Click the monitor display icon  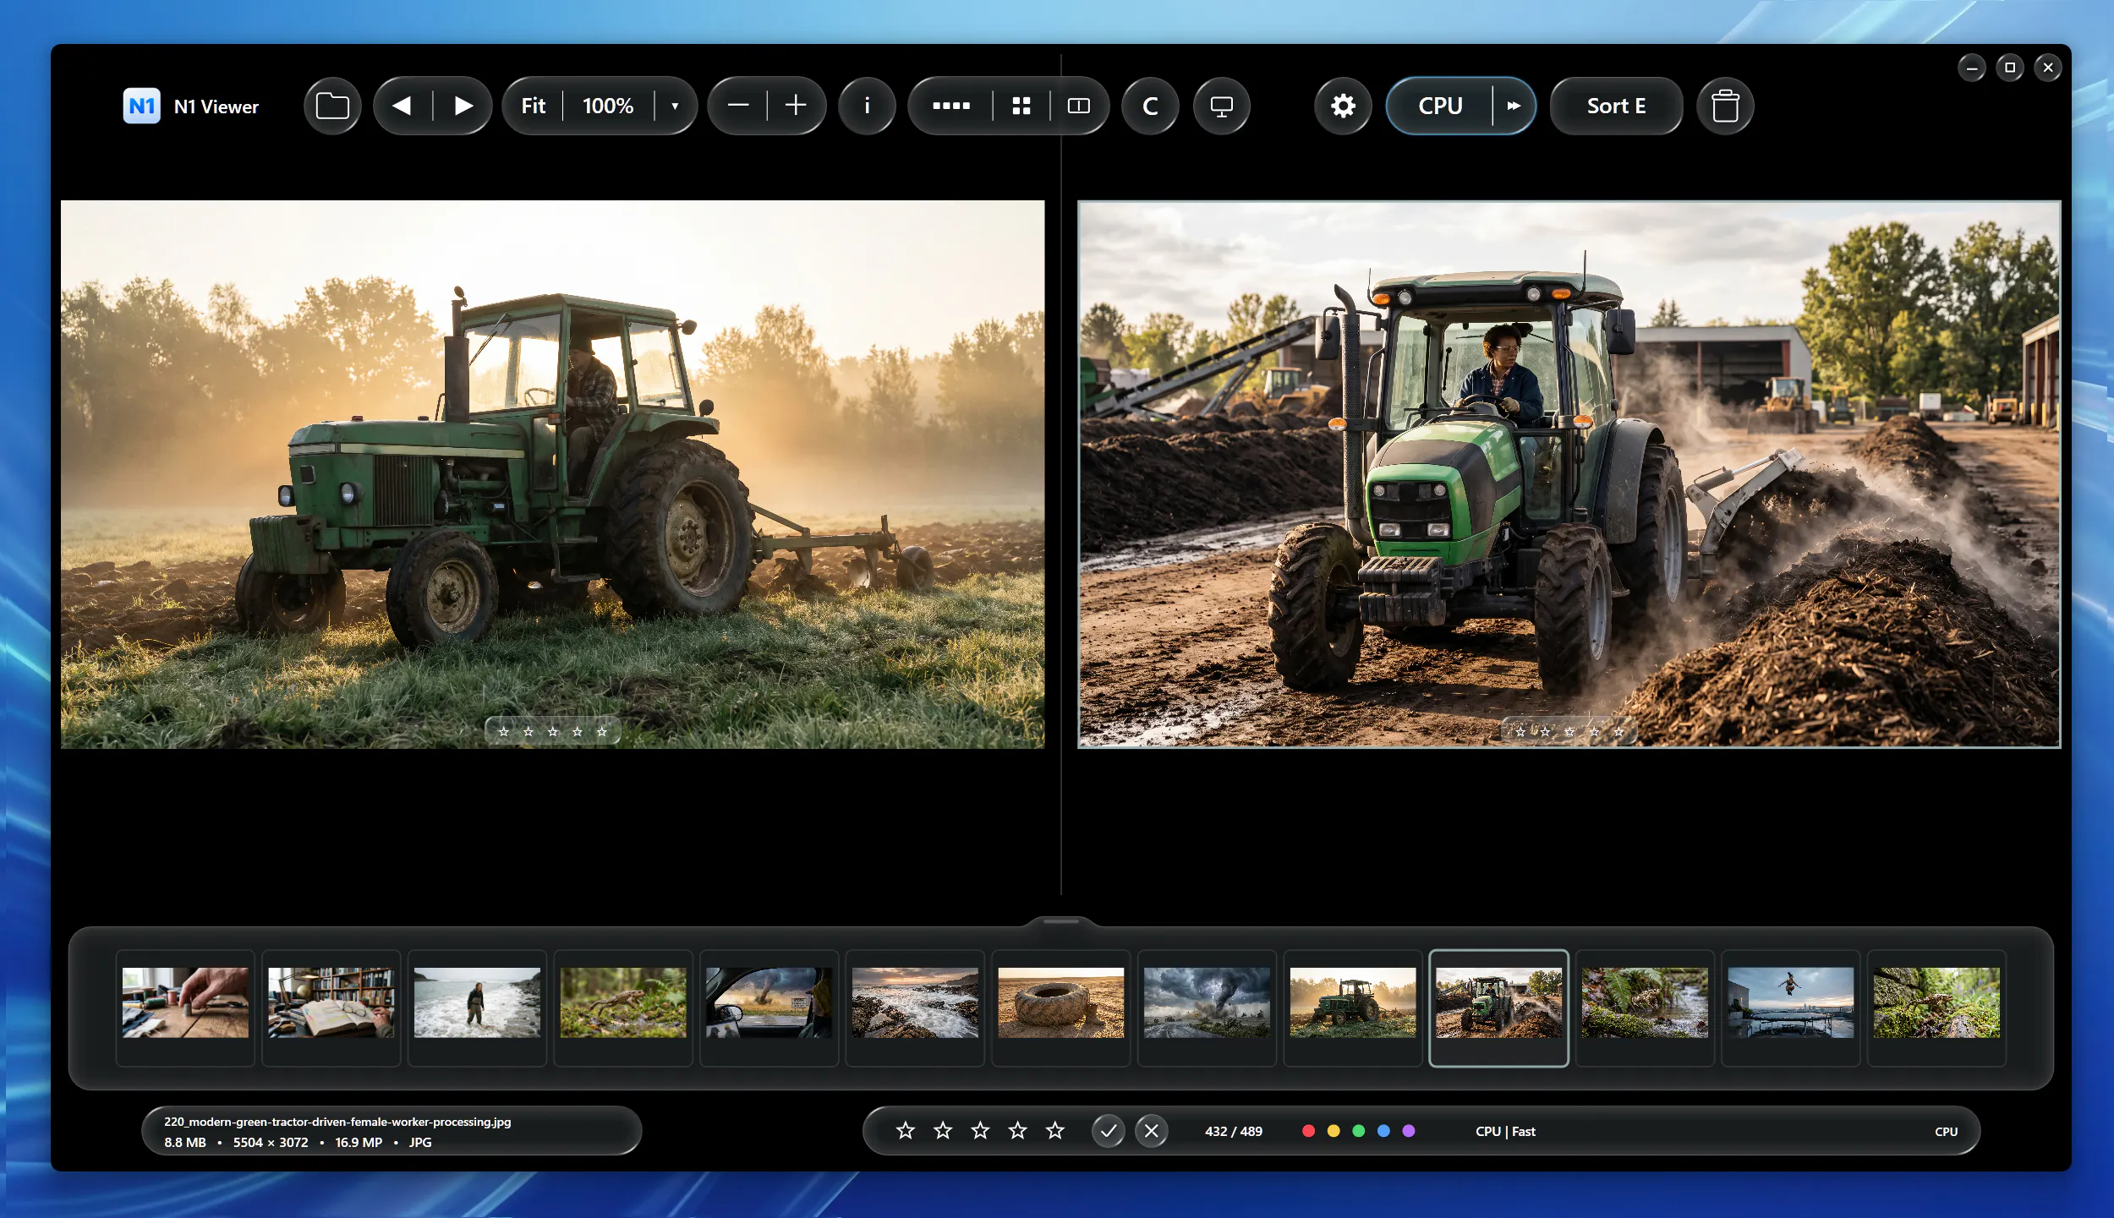(1221, 106)
